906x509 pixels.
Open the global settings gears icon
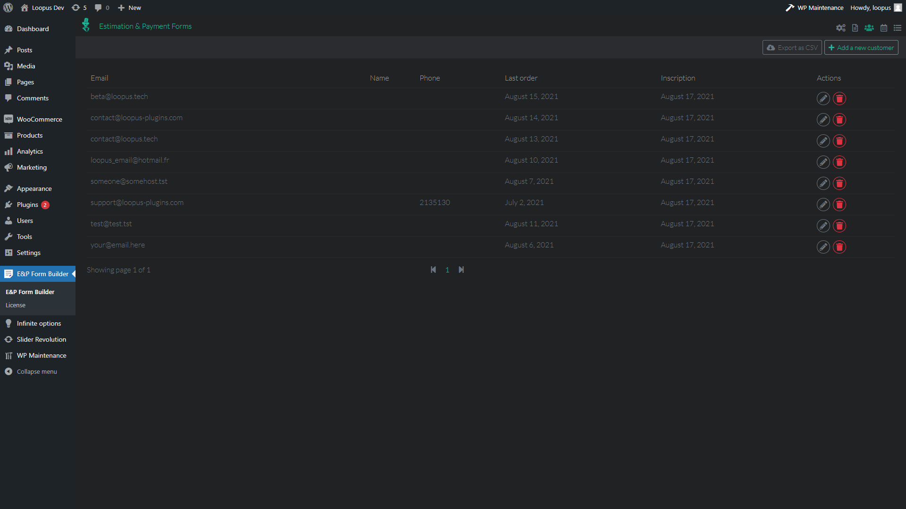tap(840, 28)
